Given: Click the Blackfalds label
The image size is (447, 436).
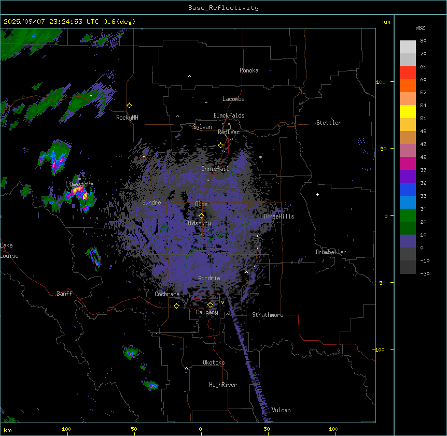Looking at the screenshot, I should tap(229, 115).
